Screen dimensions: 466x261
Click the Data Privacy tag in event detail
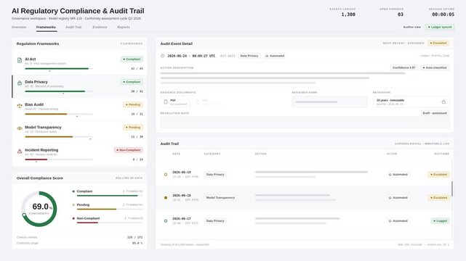point(249,56)
